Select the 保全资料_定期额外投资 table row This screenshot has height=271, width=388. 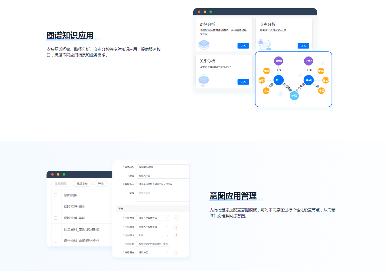point(81,241)
